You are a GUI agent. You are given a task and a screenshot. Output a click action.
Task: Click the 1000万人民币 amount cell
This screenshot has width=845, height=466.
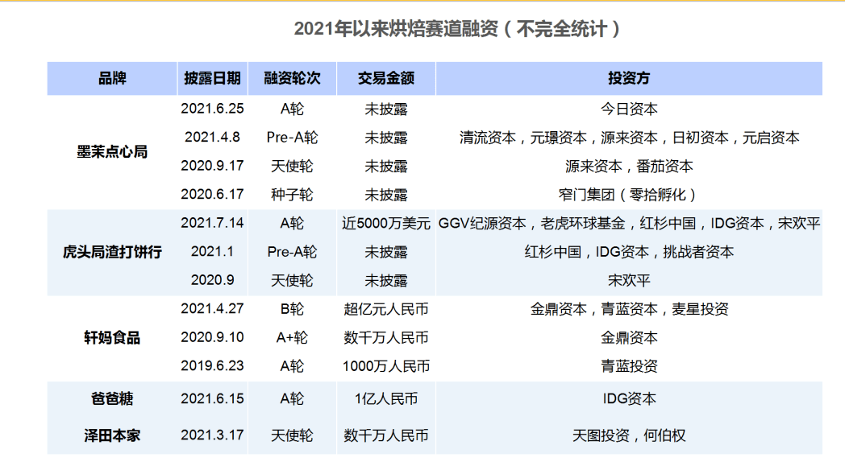[386, 366]
